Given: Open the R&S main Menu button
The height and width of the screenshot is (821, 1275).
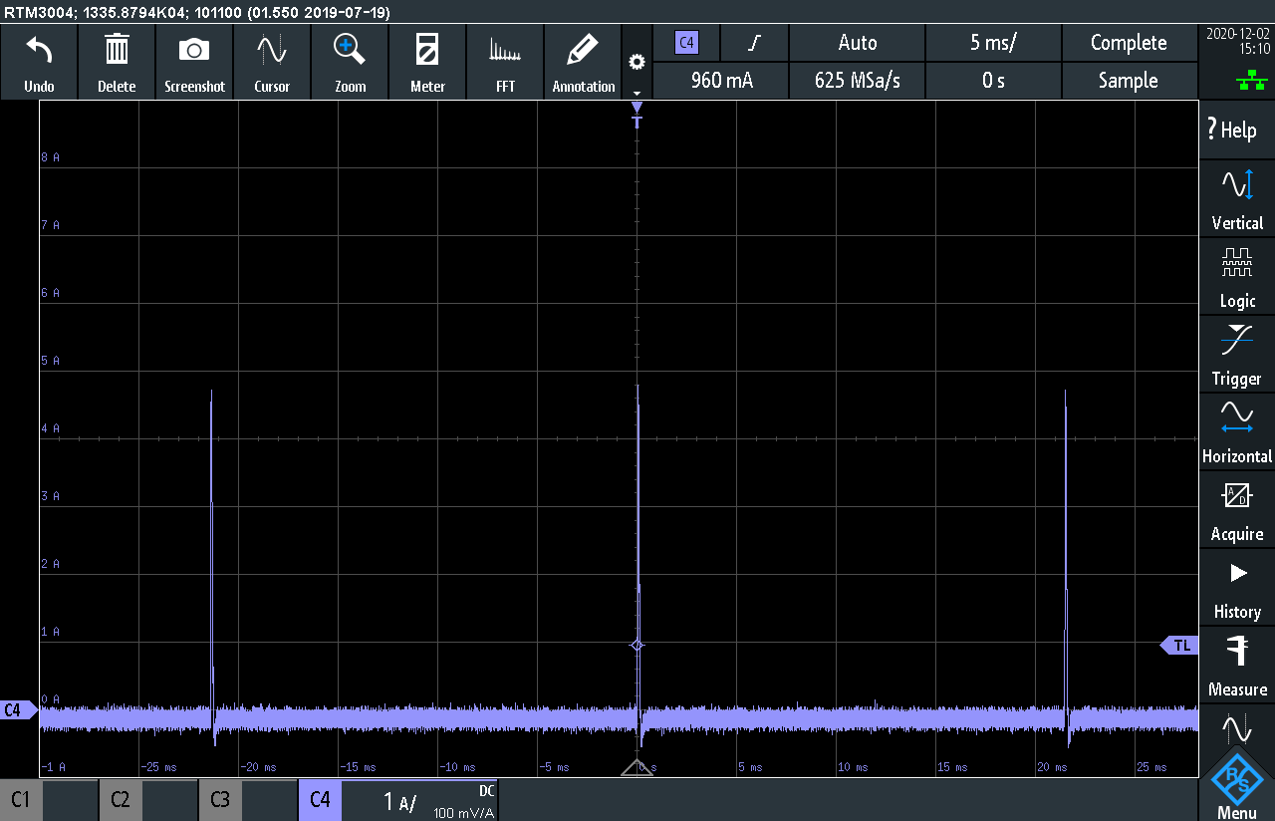Looking at the screenshot, I should [x=1236, y=785].
